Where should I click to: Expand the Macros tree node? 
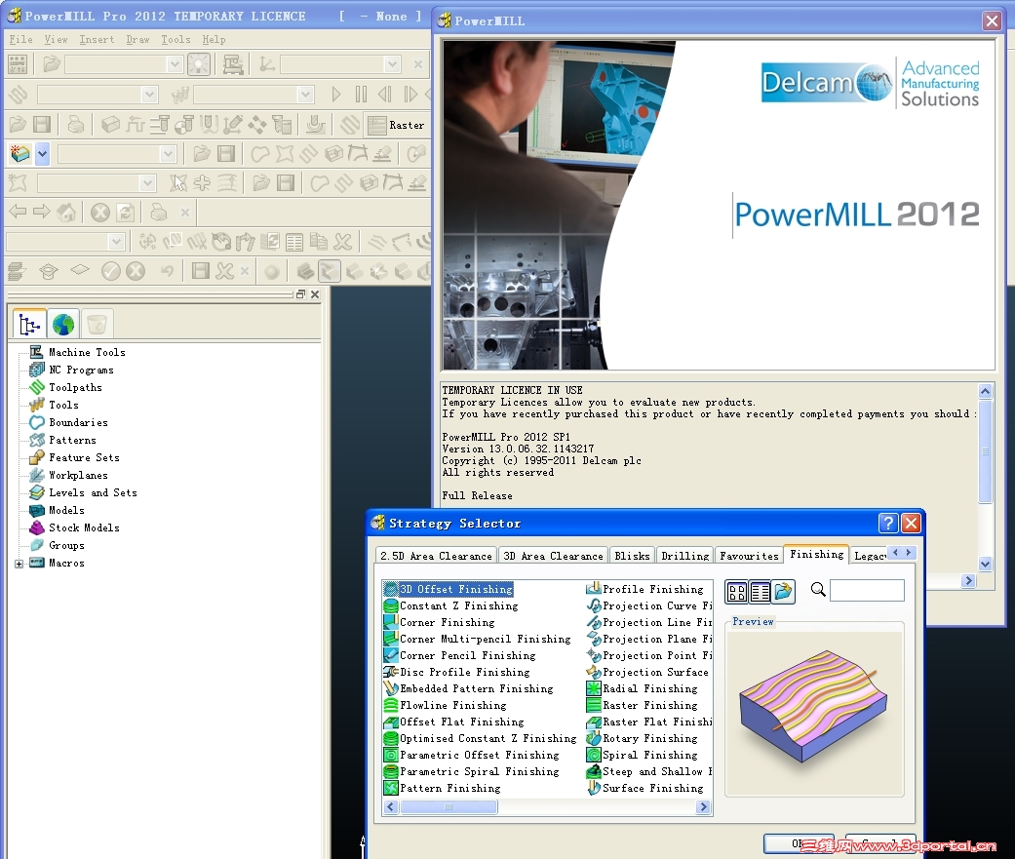(x=19, y=564)
